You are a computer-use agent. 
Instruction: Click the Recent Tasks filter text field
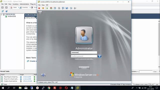click(146, 71)
